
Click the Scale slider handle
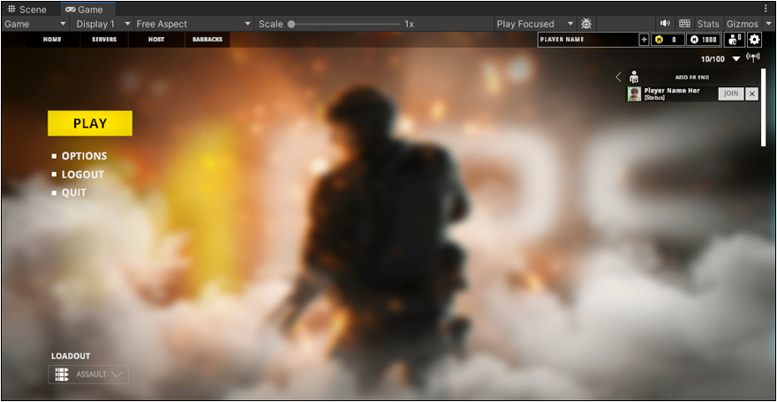coord(291,24)
